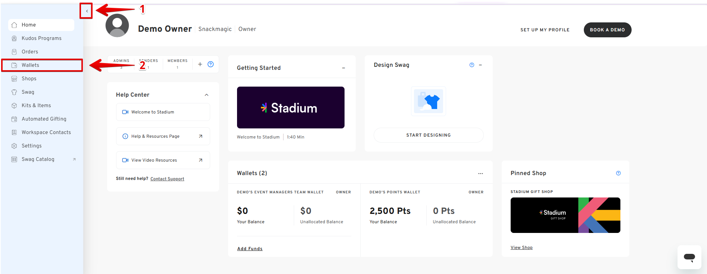Open Wallets in the sidebar
The height and width of the screenshot is (274, 707).
pyautogui.click(x=30, y=65)
